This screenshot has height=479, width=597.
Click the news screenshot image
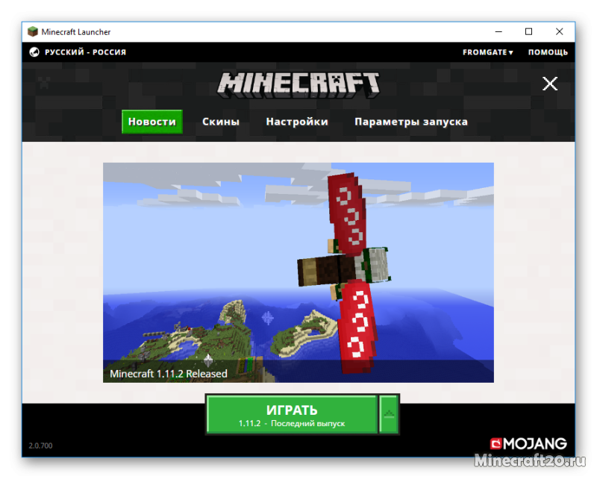(298, 261)
